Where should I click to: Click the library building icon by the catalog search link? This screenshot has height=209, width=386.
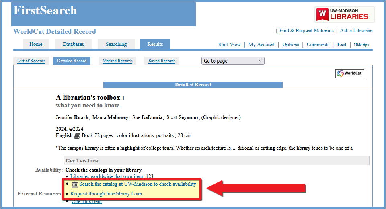75,184
